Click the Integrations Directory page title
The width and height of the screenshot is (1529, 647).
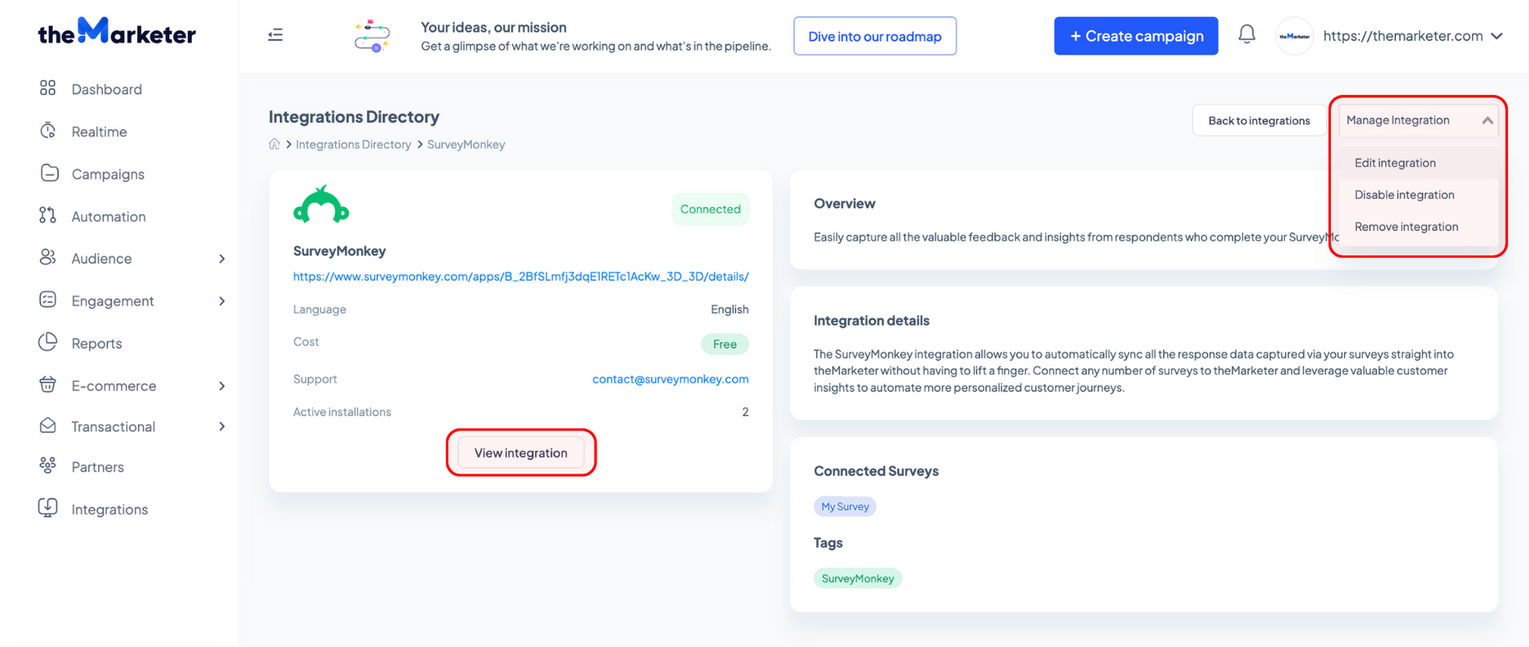click(354, 117)
